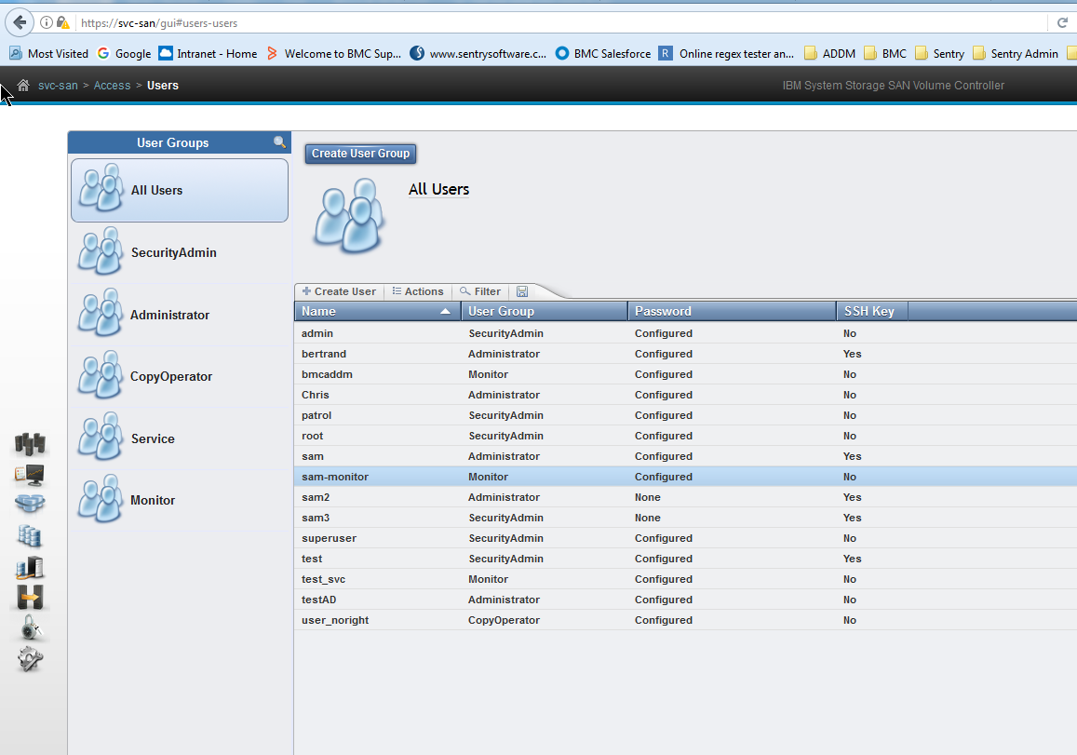Open the Actions menu

[x=417, y=291]
